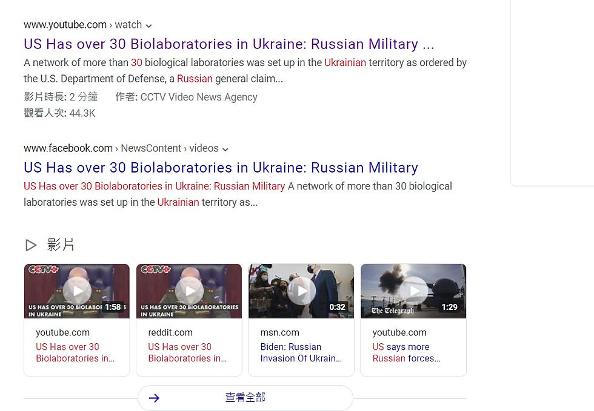
Task: Click the 觀看人次: 44.3K views text
Action: [59, 113]
